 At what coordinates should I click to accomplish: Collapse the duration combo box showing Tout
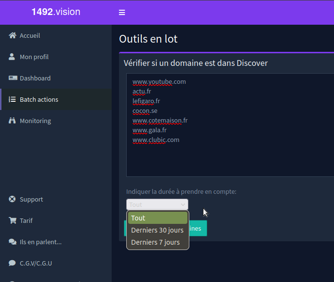coord(157,204)
